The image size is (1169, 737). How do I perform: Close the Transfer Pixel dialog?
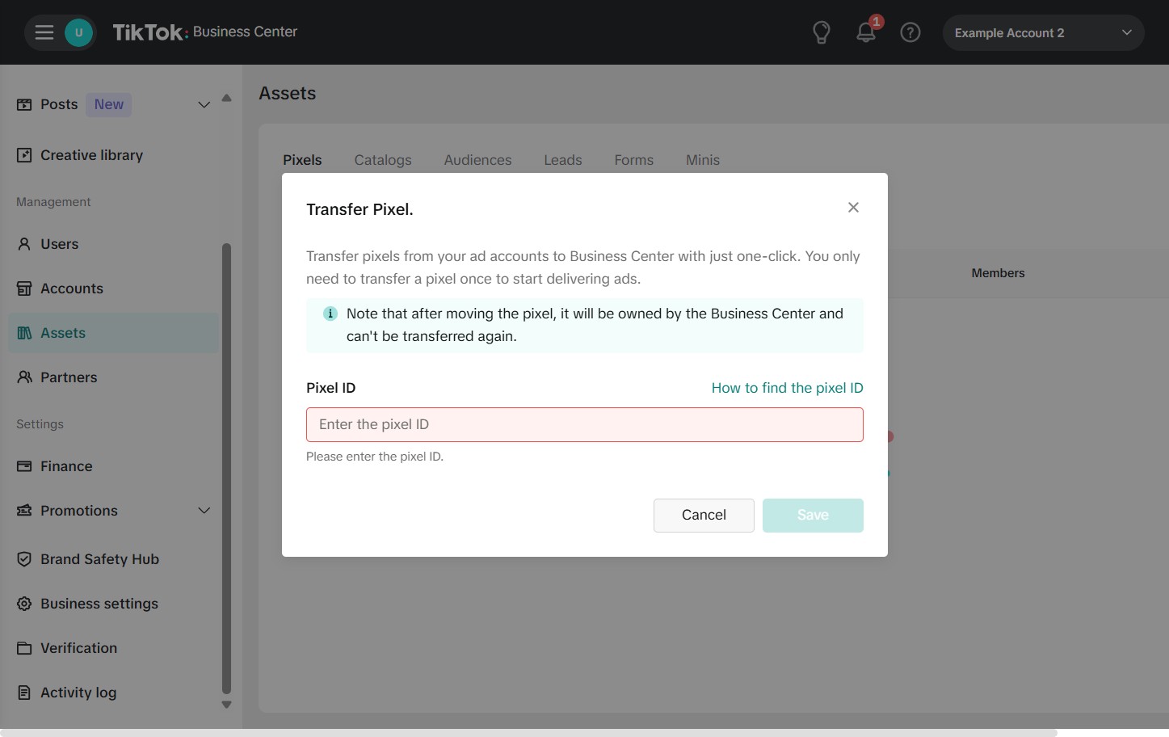tap(852, 208)
